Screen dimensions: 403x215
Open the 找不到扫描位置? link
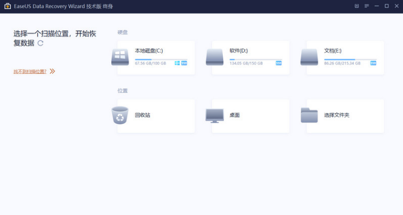(x=30, y=71)
